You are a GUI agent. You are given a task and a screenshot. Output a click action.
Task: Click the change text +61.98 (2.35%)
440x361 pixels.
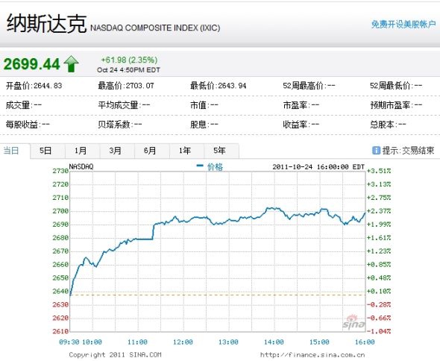129,60
